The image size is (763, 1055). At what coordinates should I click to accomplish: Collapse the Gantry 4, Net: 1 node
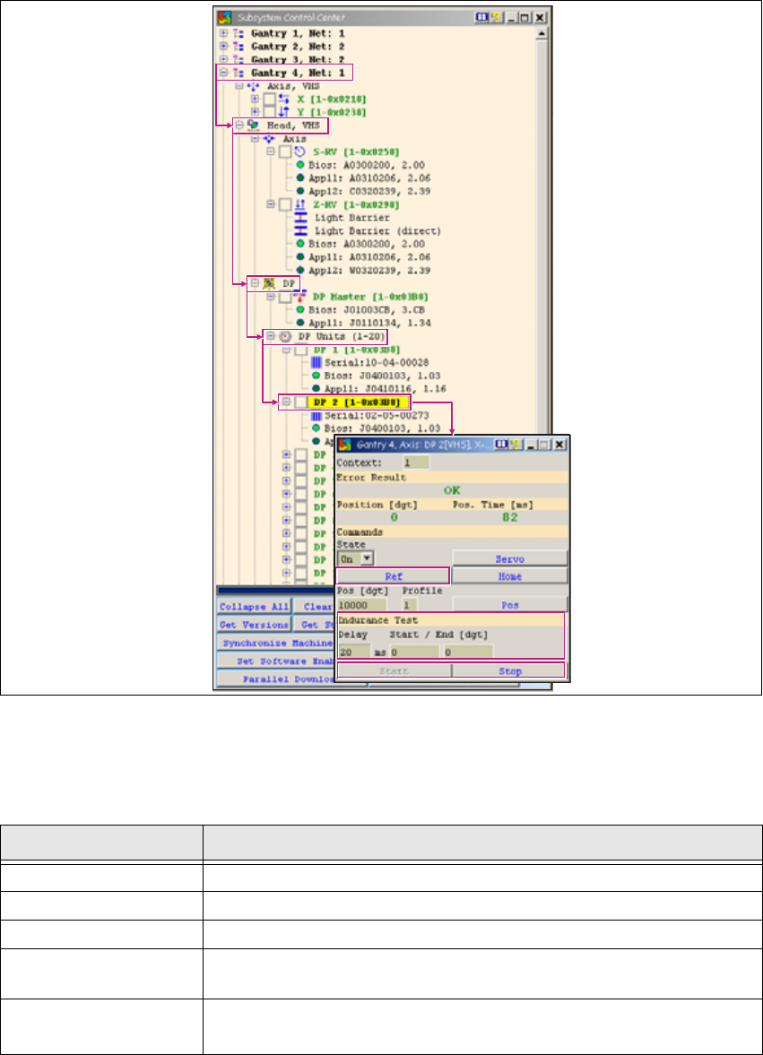tap(224, 72)
